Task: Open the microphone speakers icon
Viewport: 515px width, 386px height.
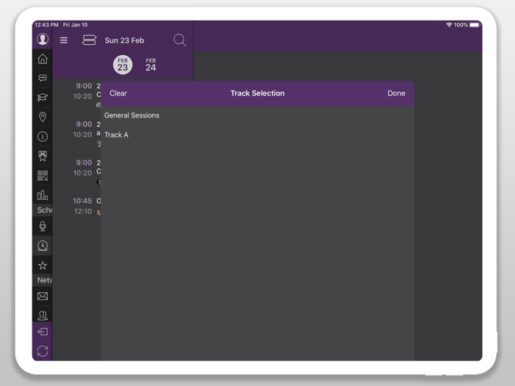Action: coord(43,226)
